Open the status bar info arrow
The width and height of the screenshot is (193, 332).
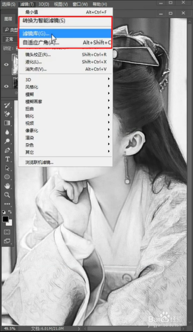pyautogui.click(x=79, y=329)
